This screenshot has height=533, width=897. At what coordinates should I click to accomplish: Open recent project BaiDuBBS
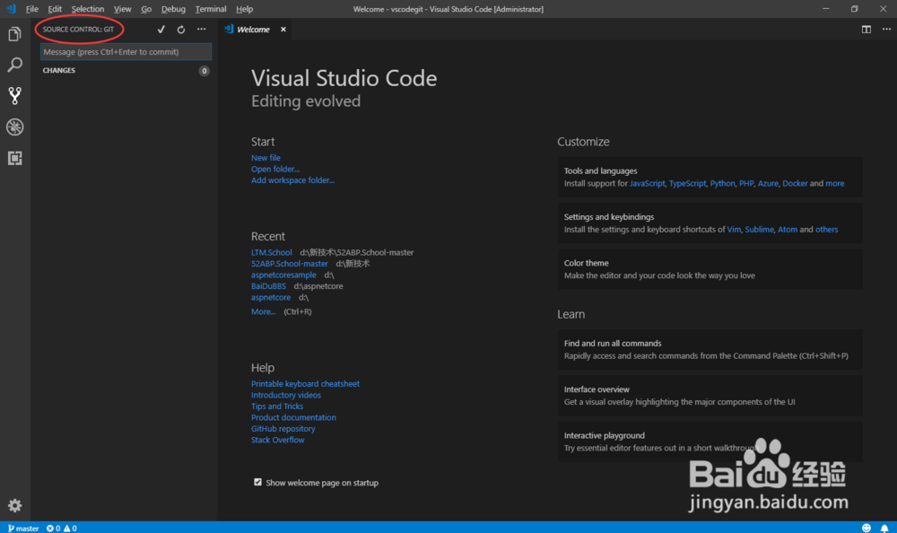coord(268,285)
